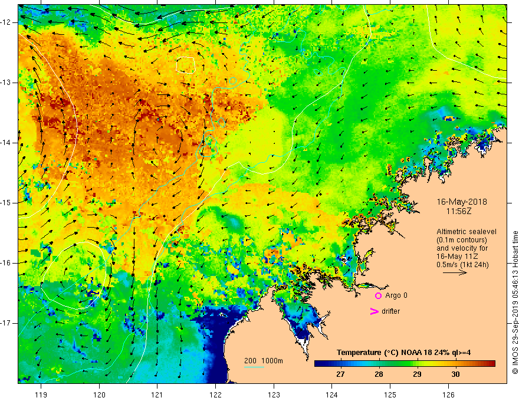The width and height of the screenshot is (519, 401).
Task: Click longitude axis label 125
Action: (390, 395)
